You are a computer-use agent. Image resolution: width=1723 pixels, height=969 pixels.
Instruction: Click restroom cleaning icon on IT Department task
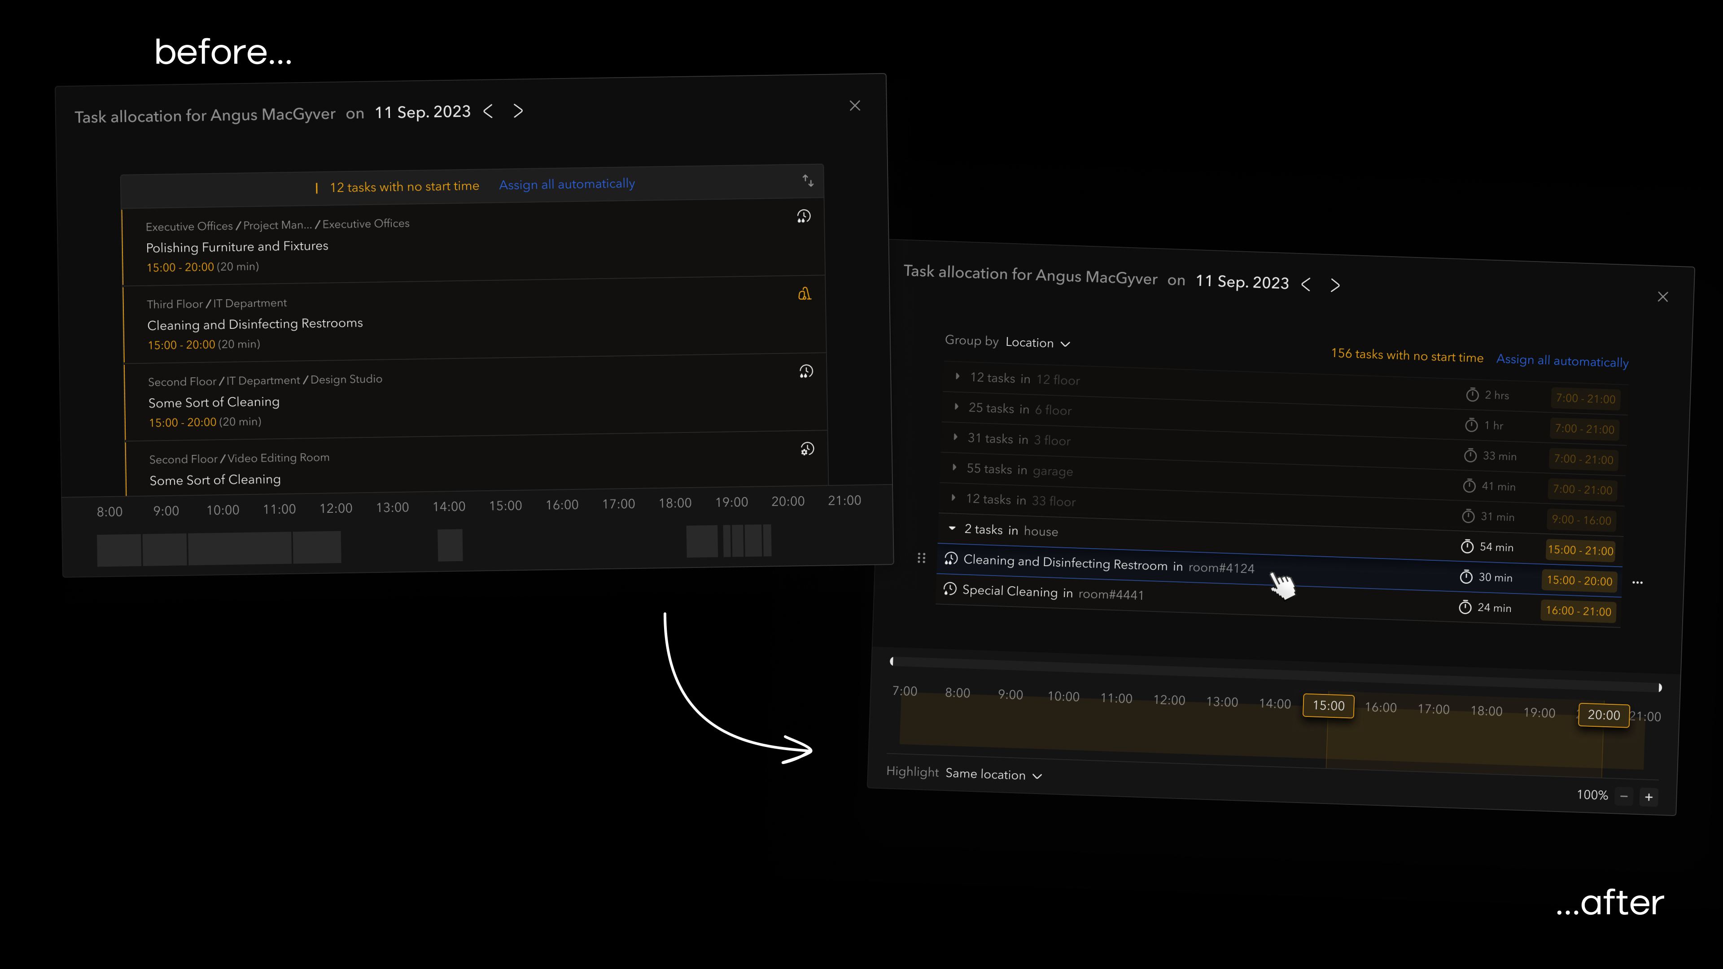pos(805,294)
